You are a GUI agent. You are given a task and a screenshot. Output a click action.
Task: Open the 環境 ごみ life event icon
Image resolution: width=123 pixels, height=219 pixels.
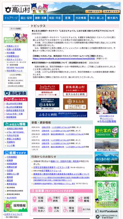click(54, 209)
